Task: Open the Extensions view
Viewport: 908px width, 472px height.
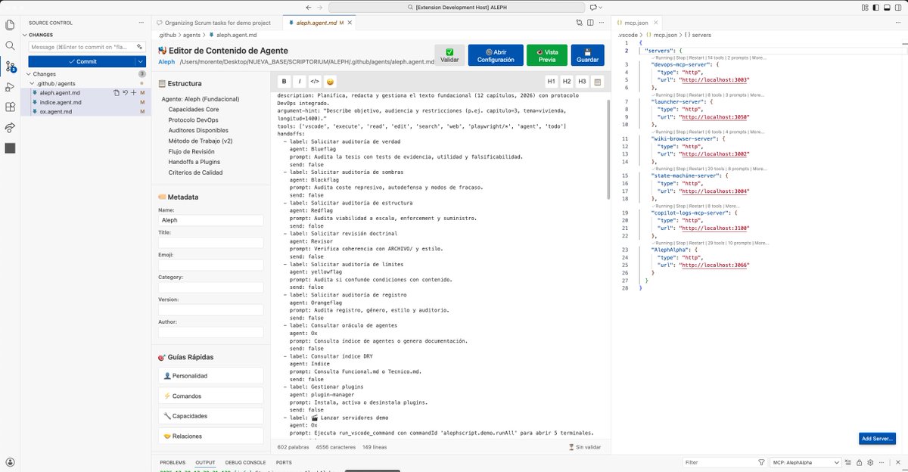Action: click(10, 107)
